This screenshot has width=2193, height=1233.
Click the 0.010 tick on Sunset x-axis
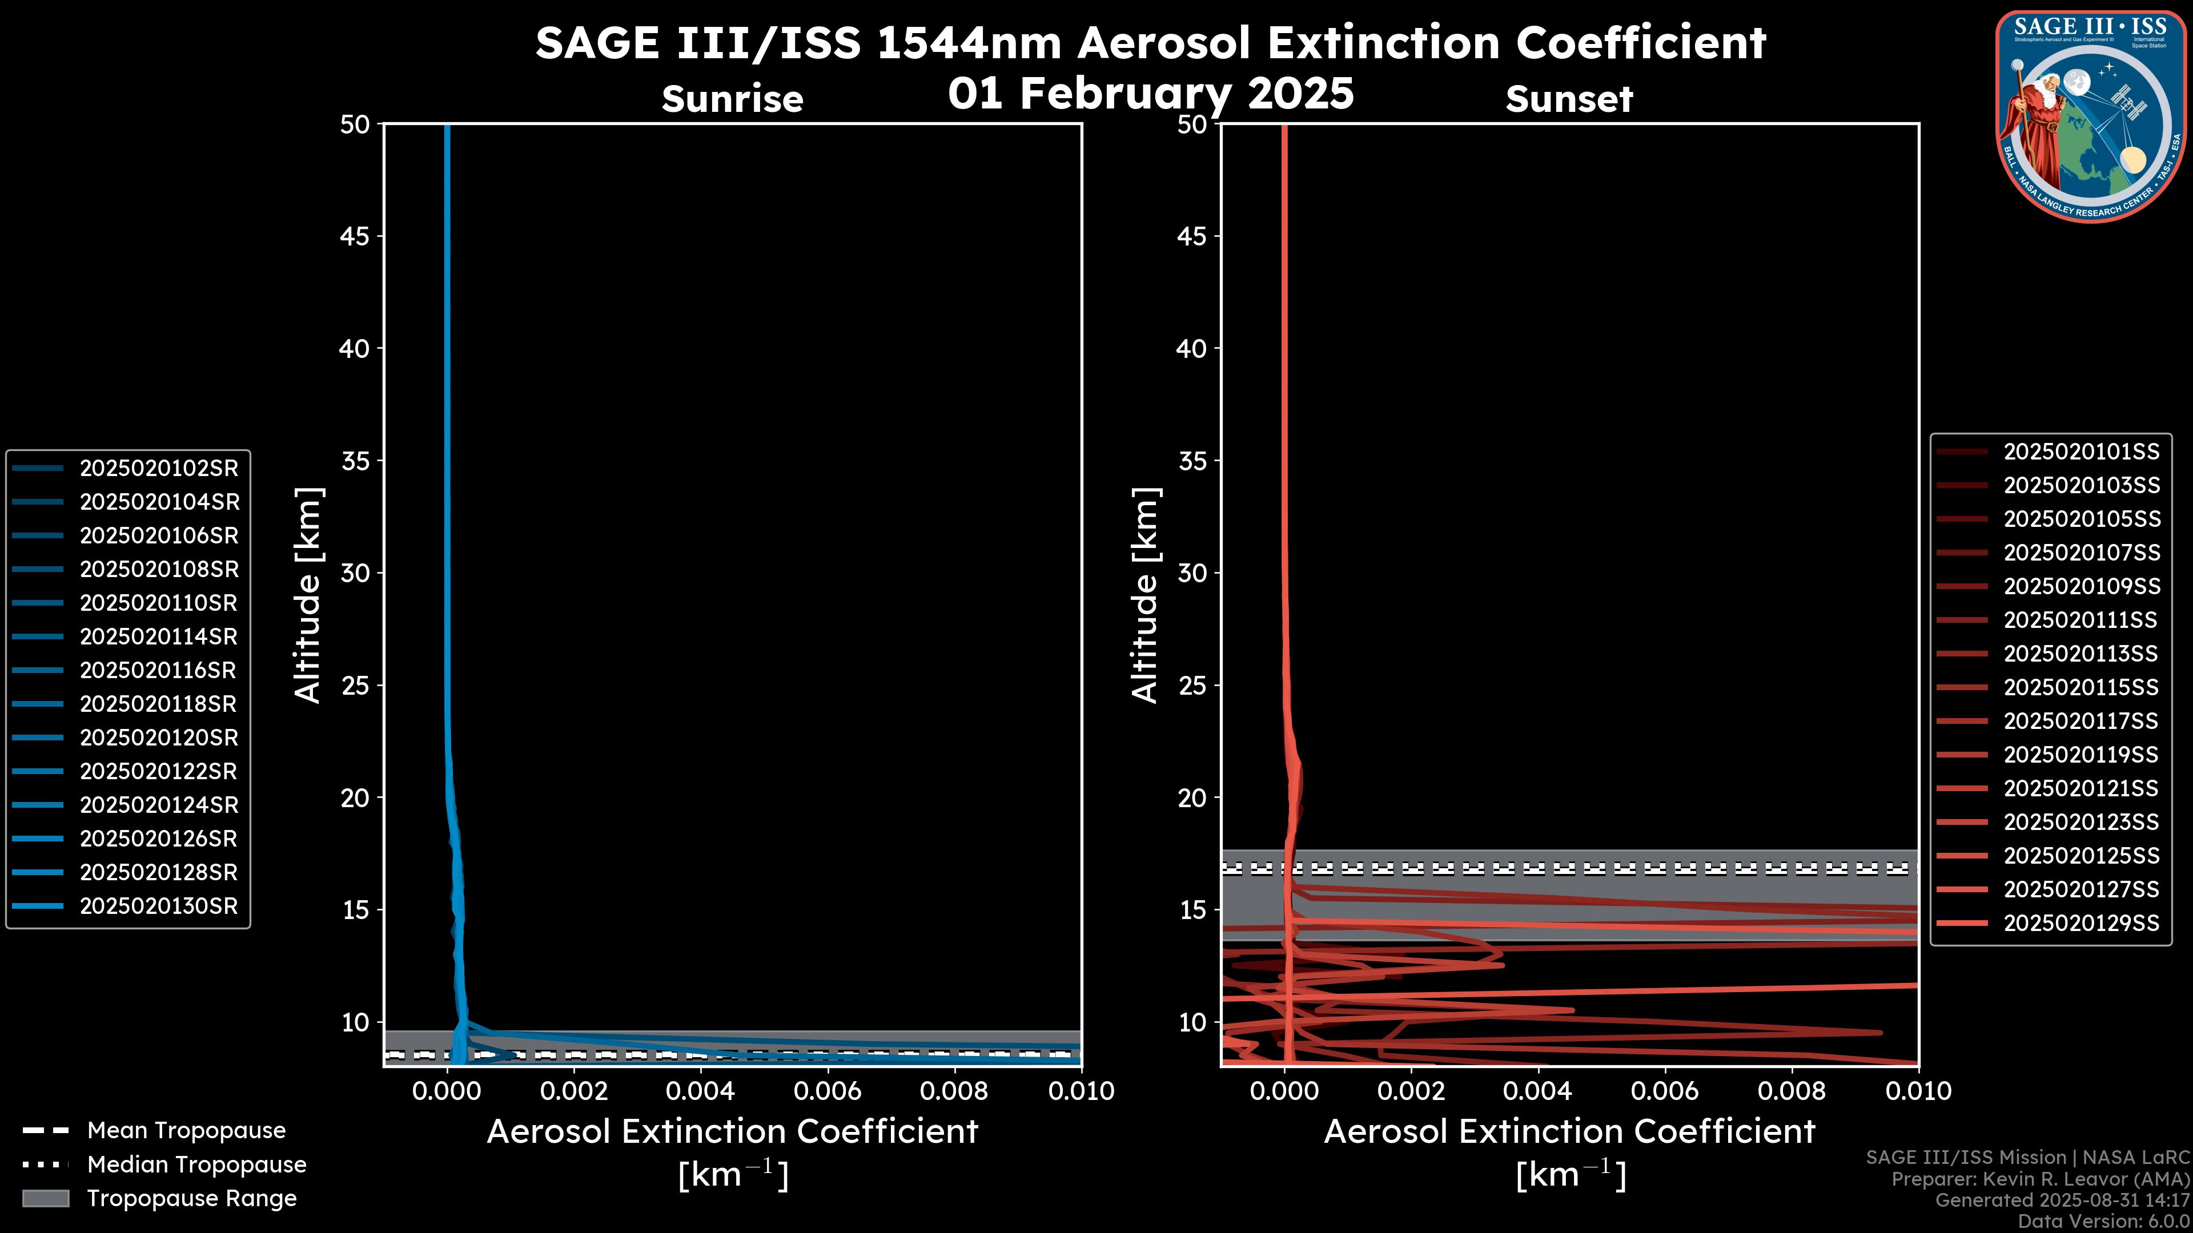(x=1918, y=1091)
